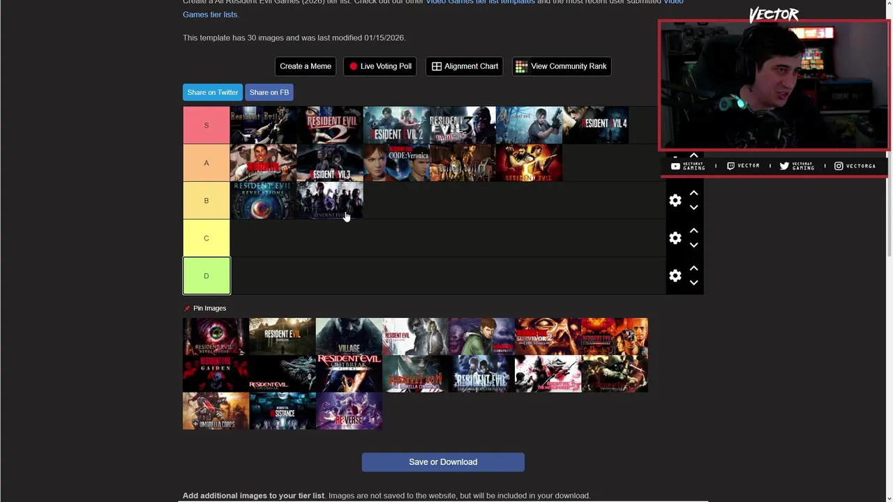Move tier B row up with arrow

693,193
